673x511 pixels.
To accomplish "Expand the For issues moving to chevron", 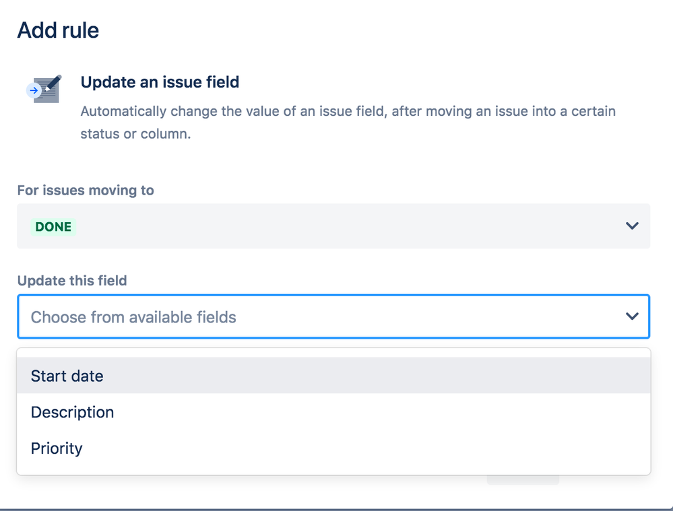I will [x=631, y=226].
